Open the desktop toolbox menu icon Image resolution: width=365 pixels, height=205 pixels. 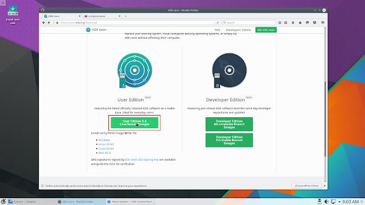pyautogui.click(x=3, y=3)
